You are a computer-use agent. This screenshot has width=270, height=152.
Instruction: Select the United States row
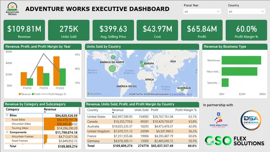(142, 117)
